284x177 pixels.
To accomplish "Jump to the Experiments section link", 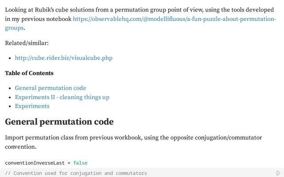I will pyautogui.click(x=32, y=106).
